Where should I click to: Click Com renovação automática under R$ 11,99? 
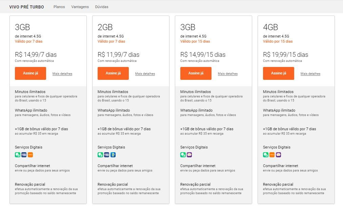click(x=117, y=61)
